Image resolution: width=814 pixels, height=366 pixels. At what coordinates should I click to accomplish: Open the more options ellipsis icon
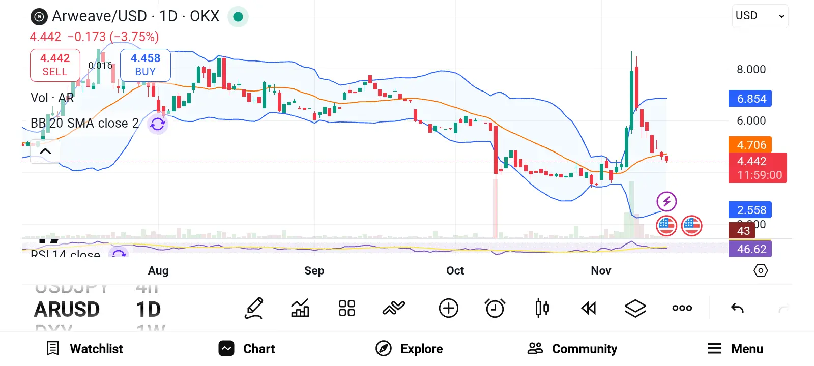point(682,308)
